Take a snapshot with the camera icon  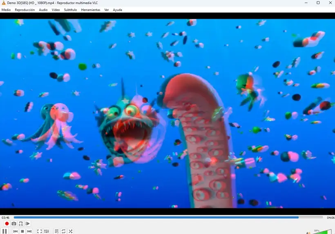coord(14,223)
